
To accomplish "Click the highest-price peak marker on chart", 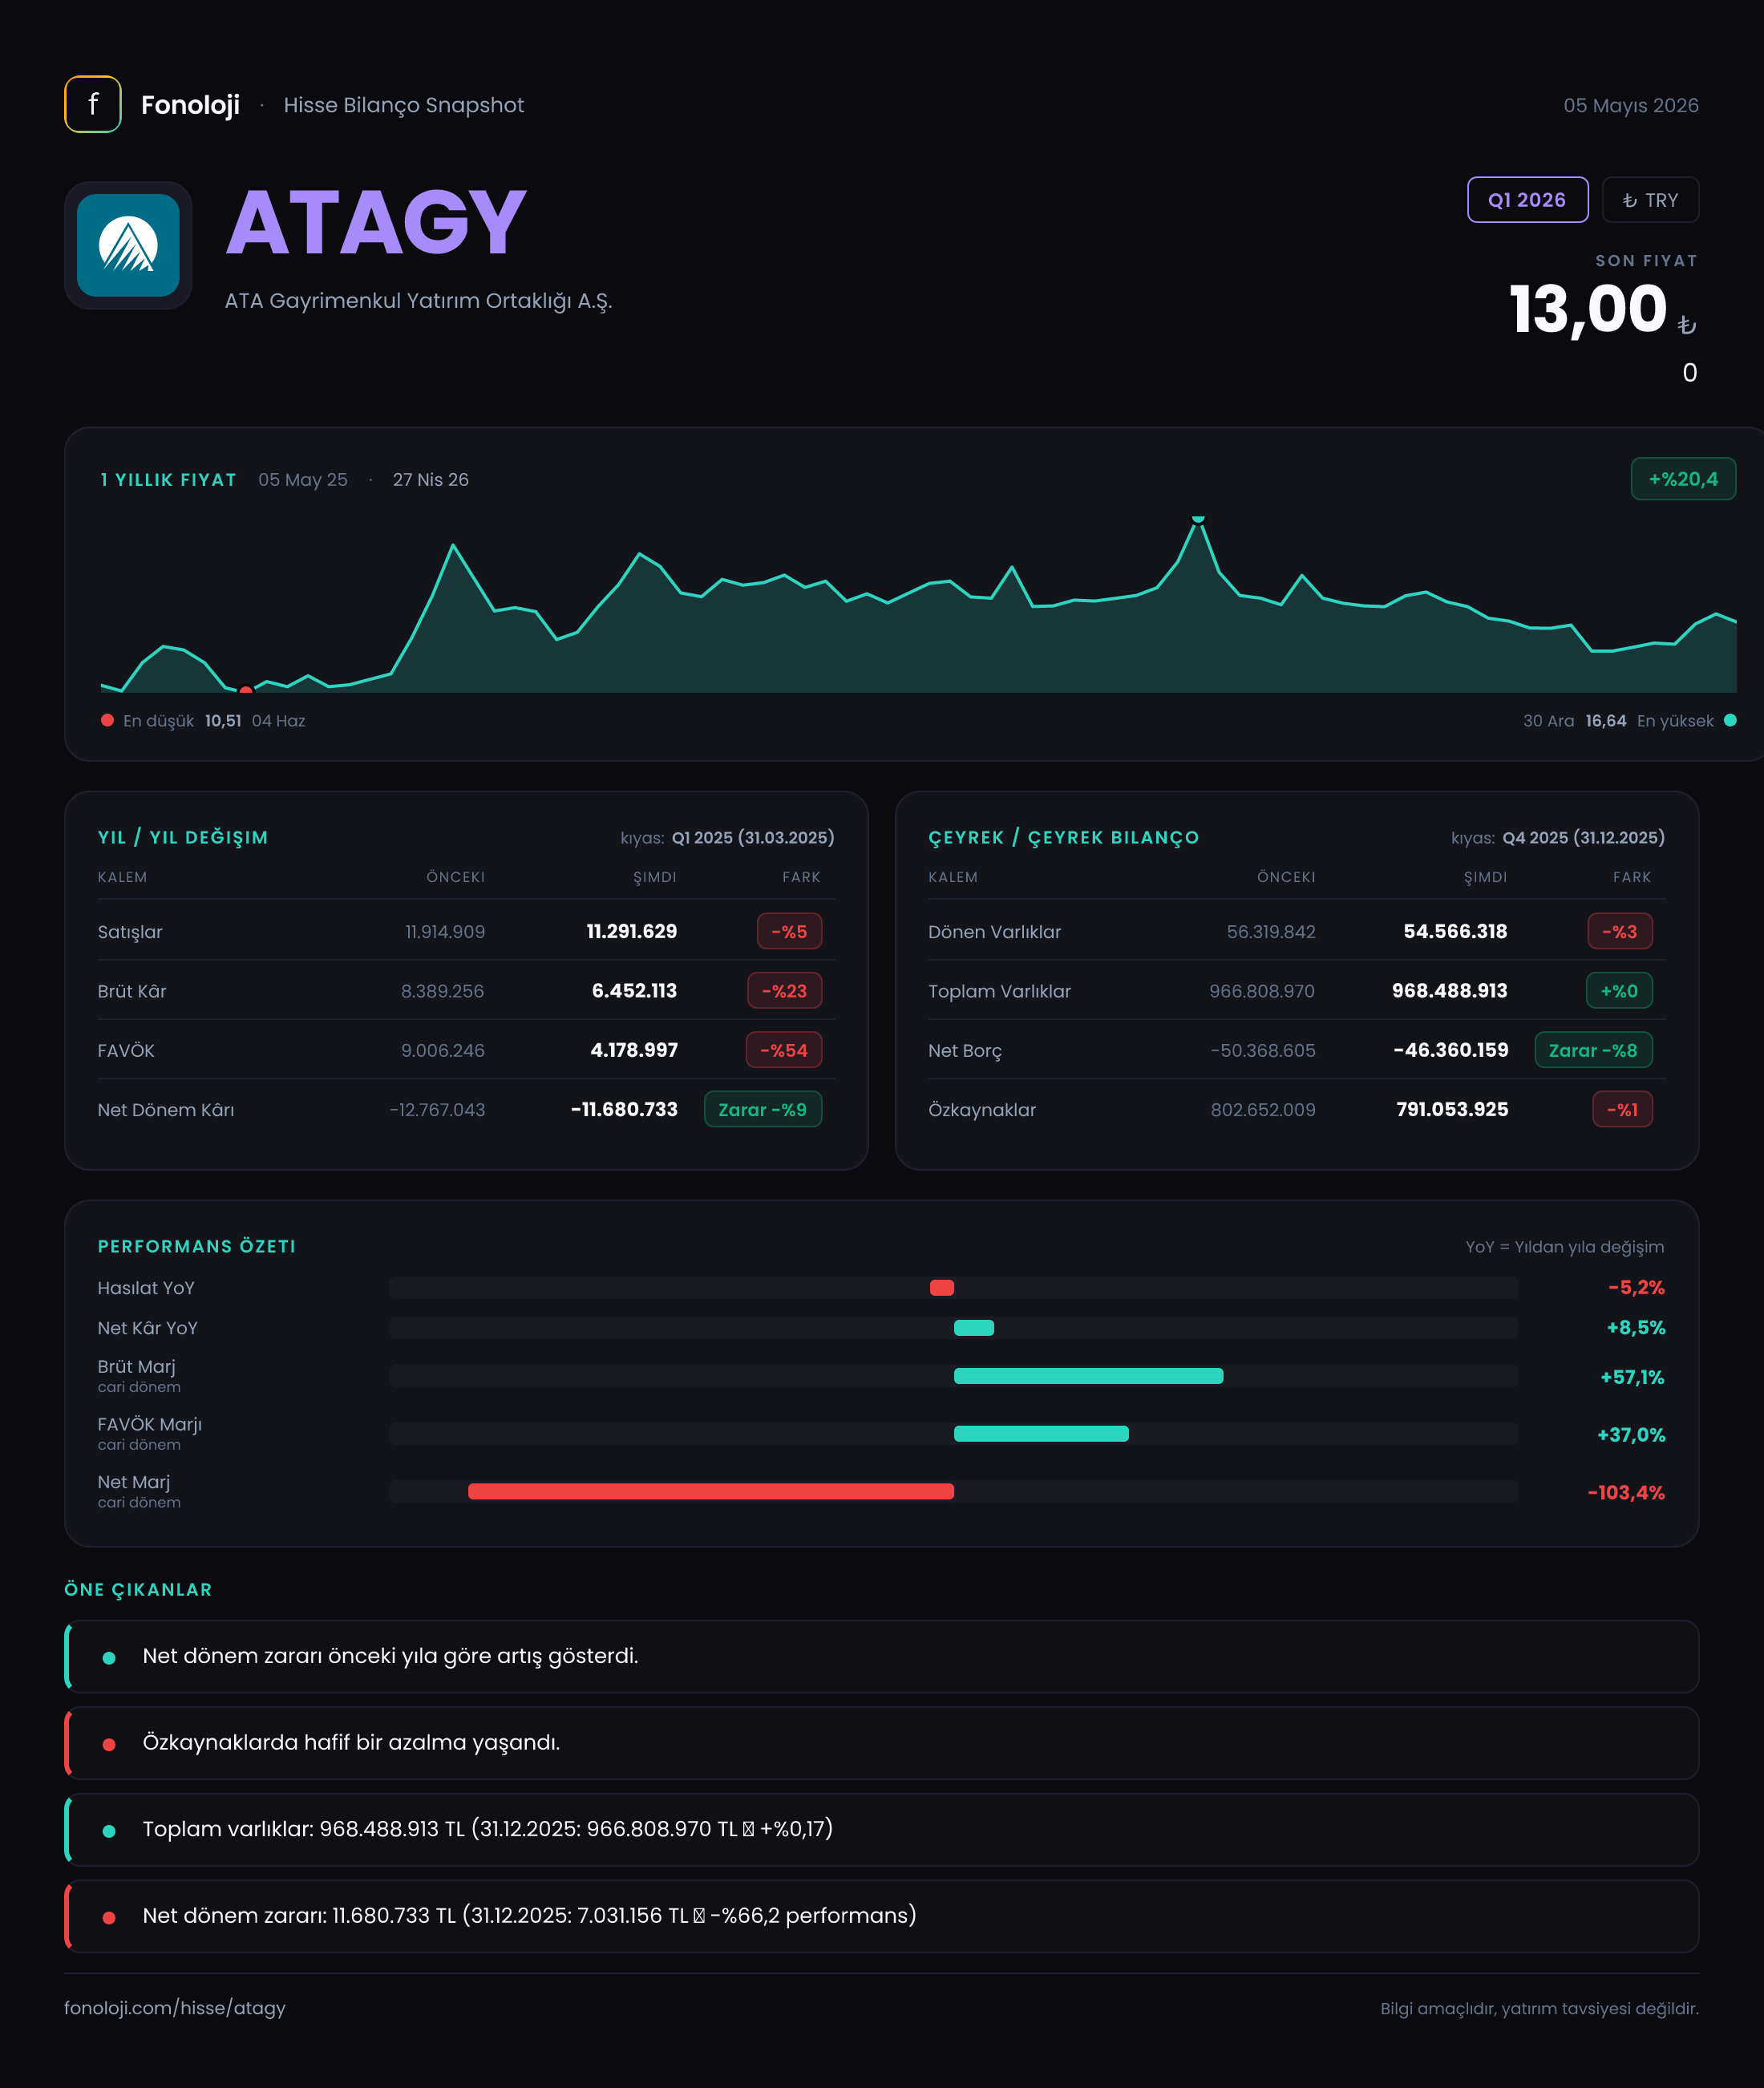I will [1198, 519].
